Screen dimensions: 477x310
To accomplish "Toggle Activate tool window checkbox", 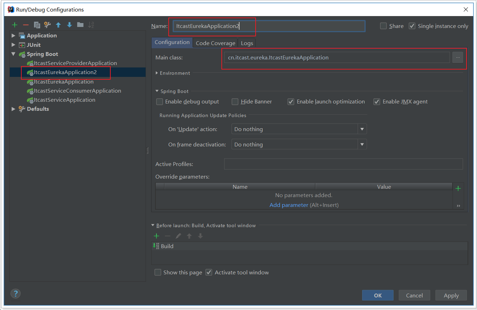I will click(x=209, y=272).
